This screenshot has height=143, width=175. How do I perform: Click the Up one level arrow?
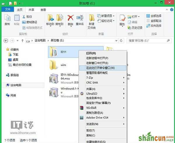[x=22, y=41]
